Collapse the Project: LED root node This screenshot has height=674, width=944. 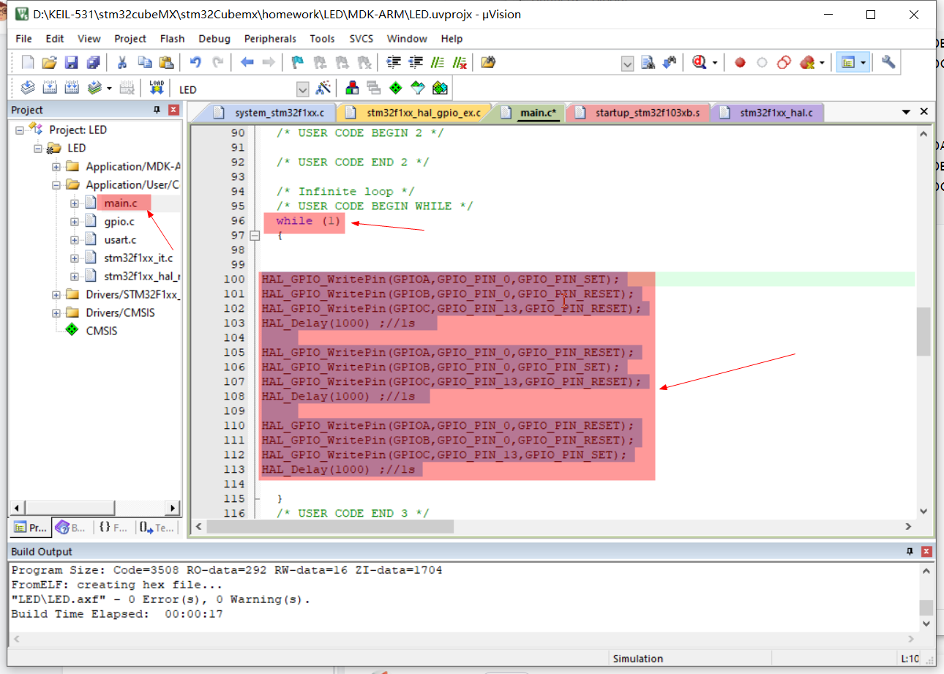(20, 130)
